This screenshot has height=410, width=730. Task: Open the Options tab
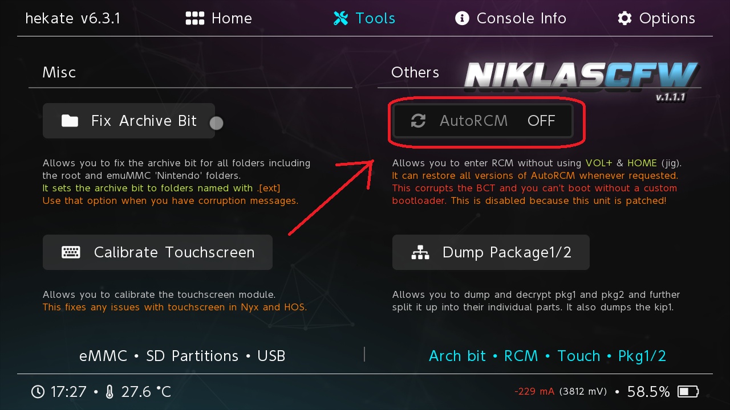pyautogui.click(x=667, y=19)
